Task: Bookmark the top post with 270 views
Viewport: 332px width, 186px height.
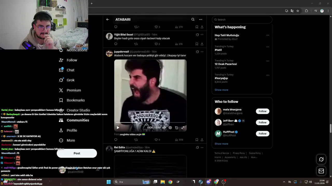Action: click(x=197, y=27)
